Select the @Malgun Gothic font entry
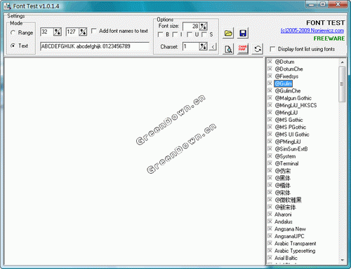Viewport: 351px width, 269px height. [293, 98]
